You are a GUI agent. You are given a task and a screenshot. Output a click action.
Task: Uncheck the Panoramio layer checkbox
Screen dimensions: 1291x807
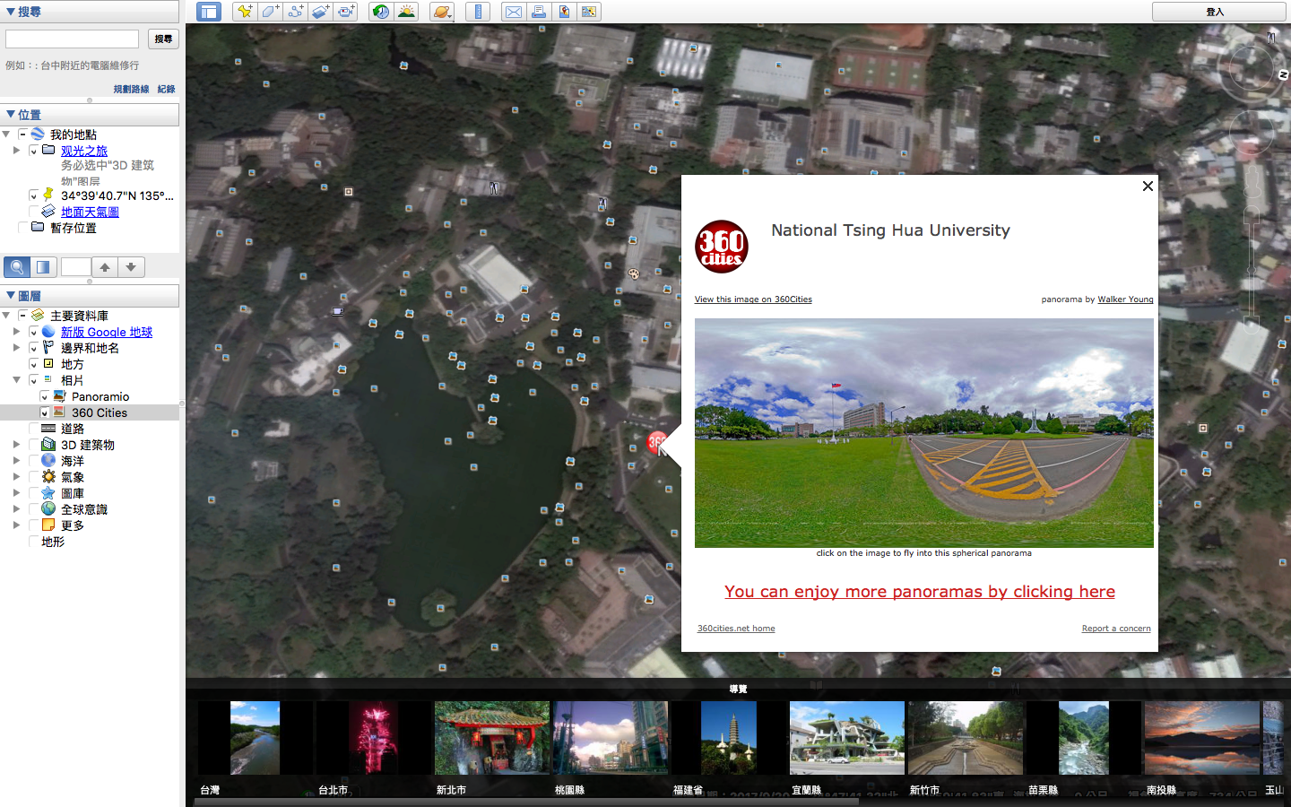[x=44, y=396]
